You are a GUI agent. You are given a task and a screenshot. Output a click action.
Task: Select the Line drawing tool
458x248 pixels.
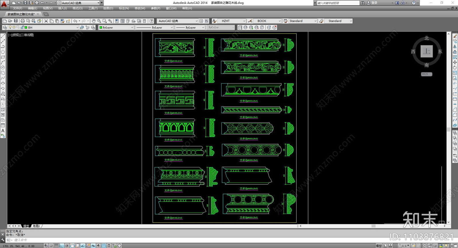(x=3, y=36)
